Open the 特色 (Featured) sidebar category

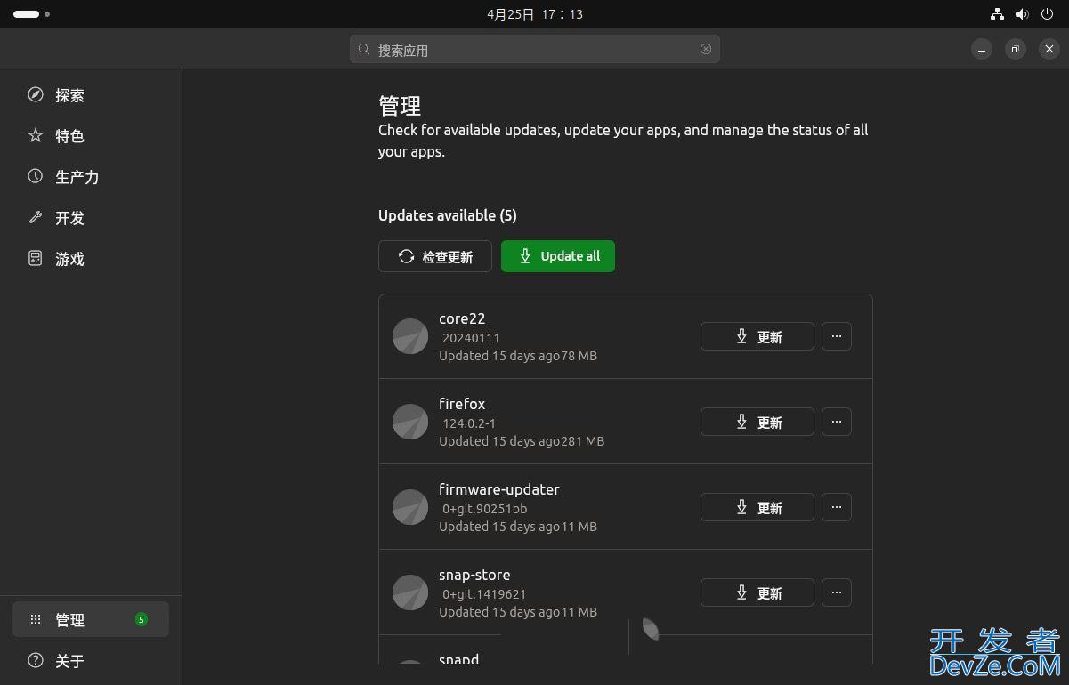(x=91, y=136)
